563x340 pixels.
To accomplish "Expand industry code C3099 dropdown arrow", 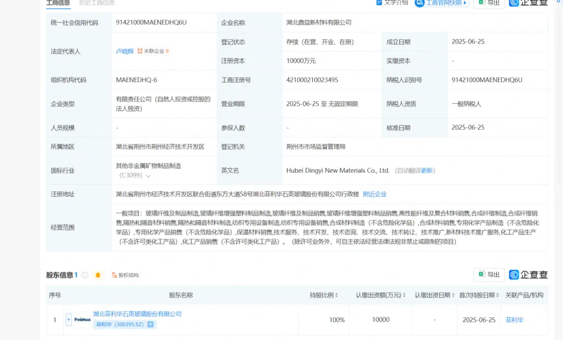I will coord(148,176).
